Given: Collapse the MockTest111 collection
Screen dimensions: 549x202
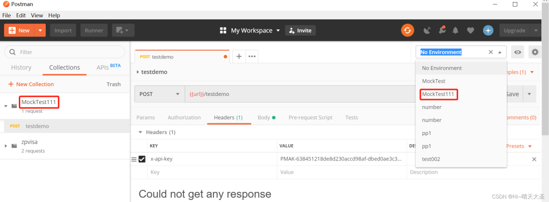Looking at the screenshot, I should coord(6,106).
